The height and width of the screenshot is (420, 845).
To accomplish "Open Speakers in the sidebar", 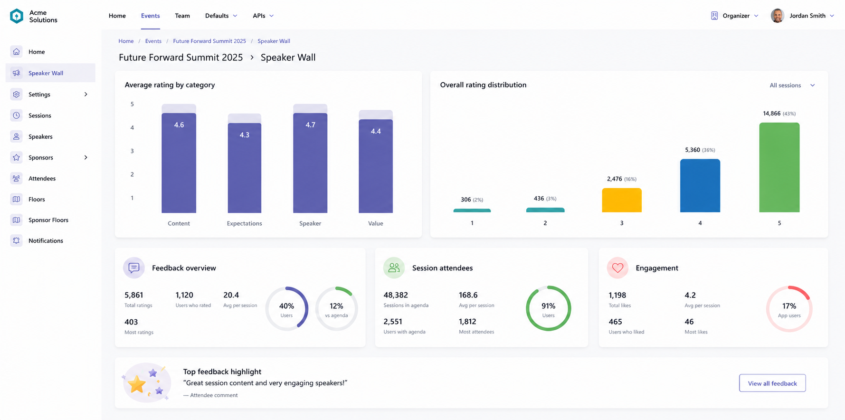I will (x=50, y=136).
